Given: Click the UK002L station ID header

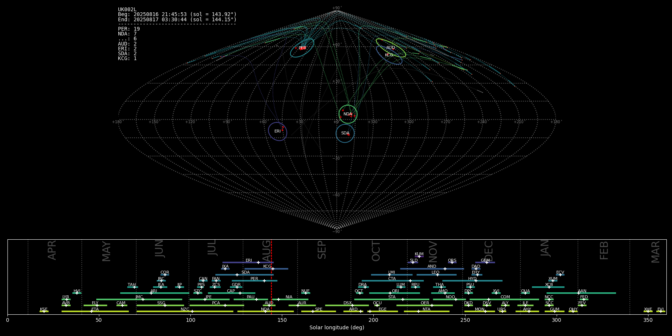Looking at the screenshot, I should click(127, 10).
